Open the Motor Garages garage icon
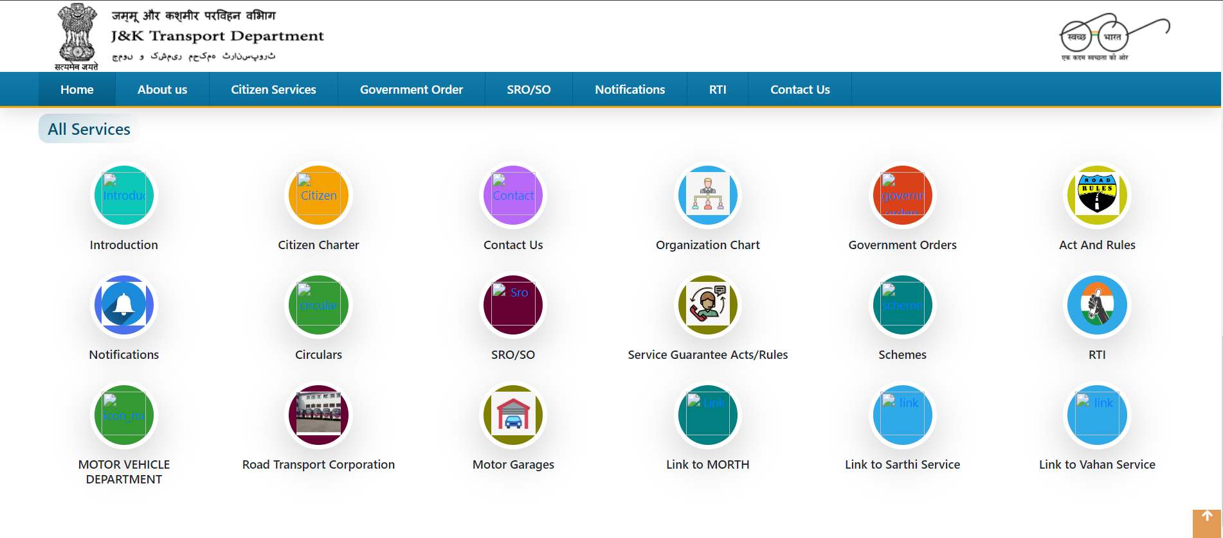1223x538 pixels. 513,415
